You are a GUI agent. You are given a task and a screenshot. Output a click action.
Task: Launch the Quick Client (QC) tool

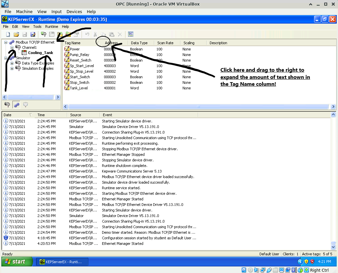(131, 34)
